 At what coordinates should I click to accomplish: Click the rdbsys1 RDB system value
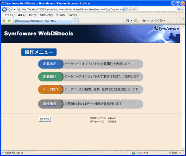point(112,118)
